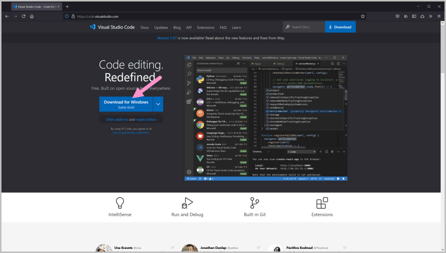Focus the Search Docs field
The image size is (446, 253).
pyautogui.click(x=304, y=27)
